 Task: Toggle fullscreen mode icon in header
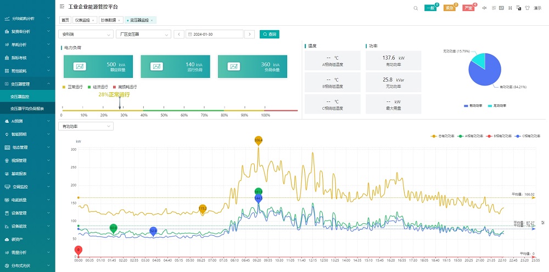(x=510, y=8)
